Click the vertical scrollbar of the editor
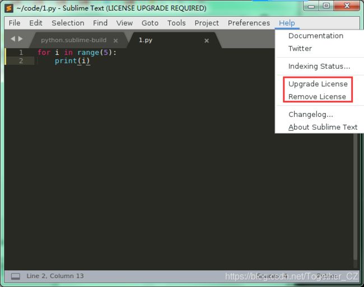Viewport: 364px width, 287px height. 355,197
